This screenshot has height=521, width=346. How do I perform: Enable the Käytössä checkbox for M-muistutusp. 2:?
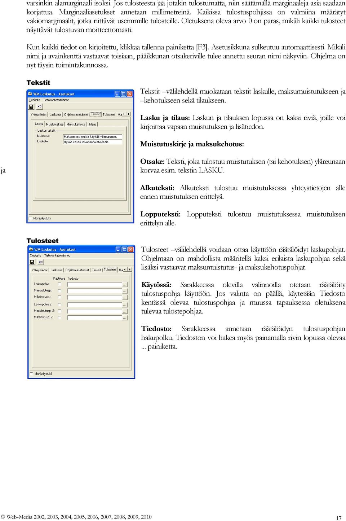click(x=59, y=311)
